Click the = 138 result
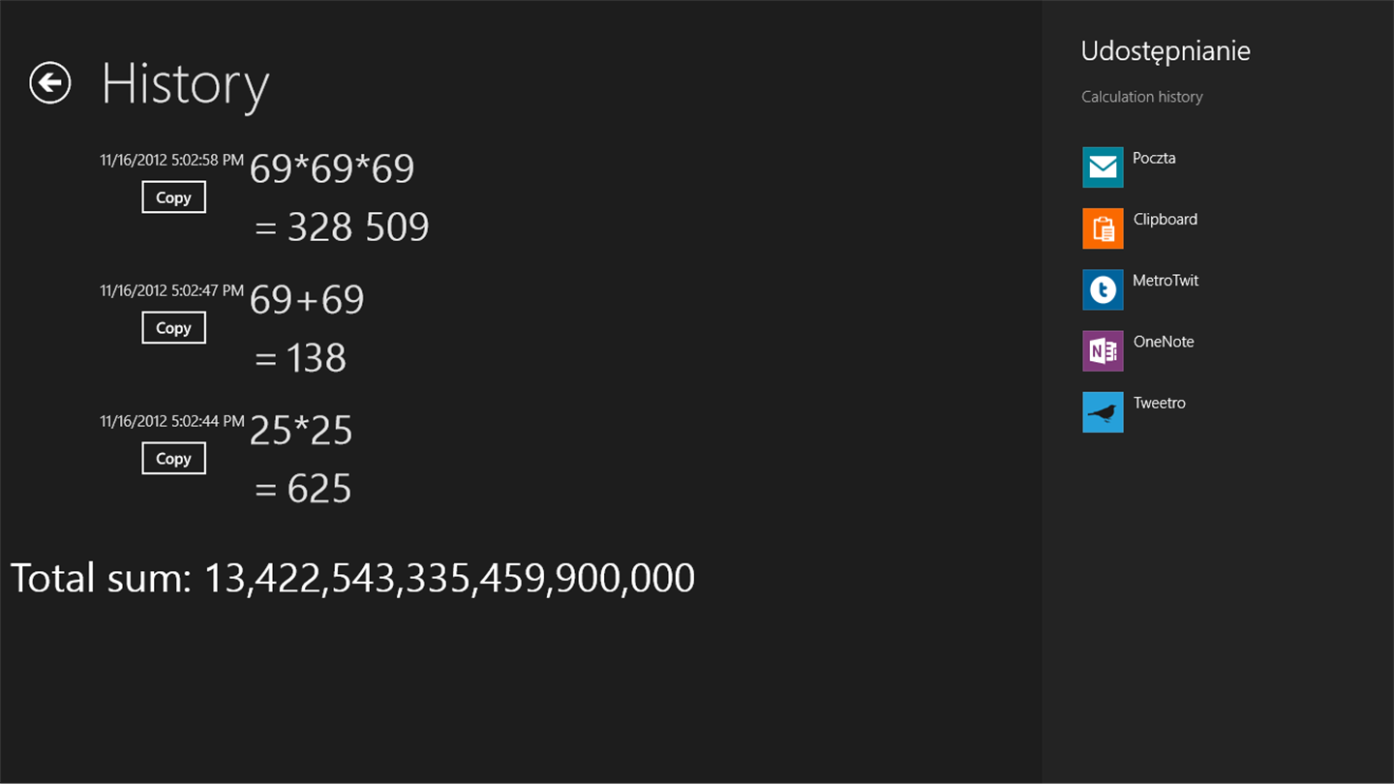Screen dimensions: 1394x784 [301, 359]
